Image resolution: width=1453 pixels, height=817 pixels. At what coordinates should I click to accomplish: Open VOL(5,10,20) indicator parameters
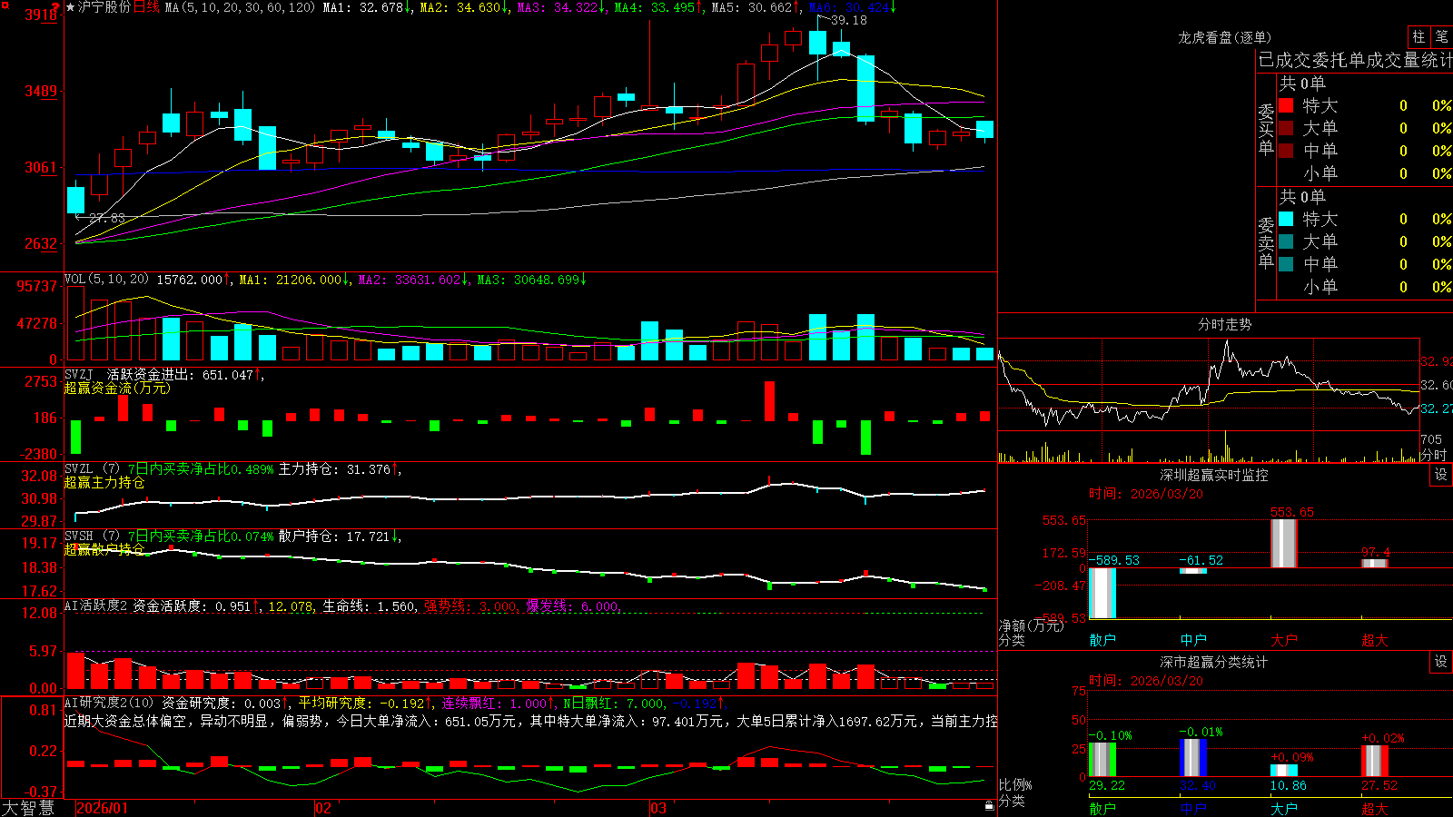[x=106, y=280]
